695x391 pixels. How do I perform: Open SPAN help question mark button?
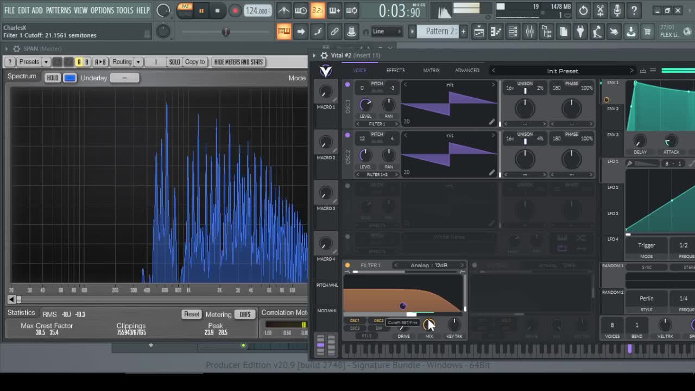(x=9, y=62)
